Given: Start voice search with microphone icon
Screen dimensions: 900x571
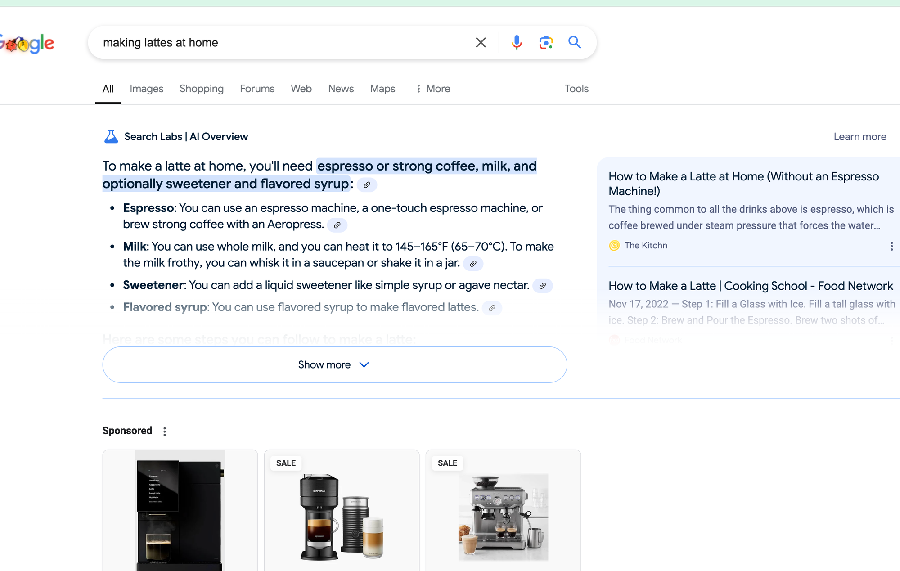Looking at the screenshot, I should [x=517, y=43].
